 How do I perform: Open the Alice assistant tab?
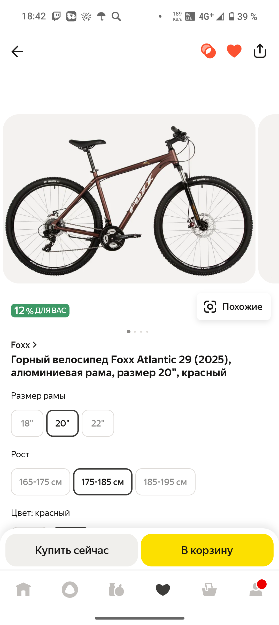tap(70, 590)
